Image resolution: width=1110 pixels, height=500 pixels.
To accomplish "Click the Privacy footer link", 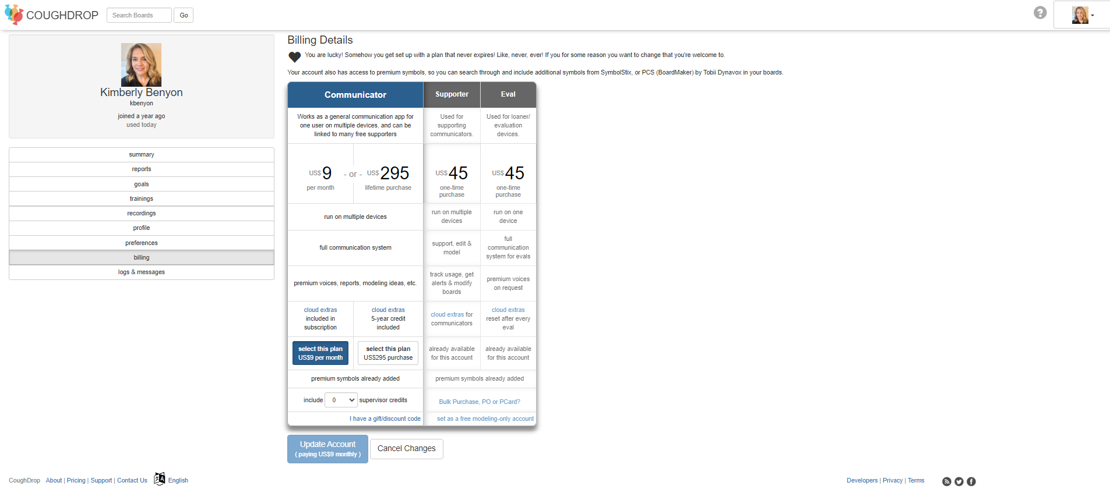I will point(893,481).
